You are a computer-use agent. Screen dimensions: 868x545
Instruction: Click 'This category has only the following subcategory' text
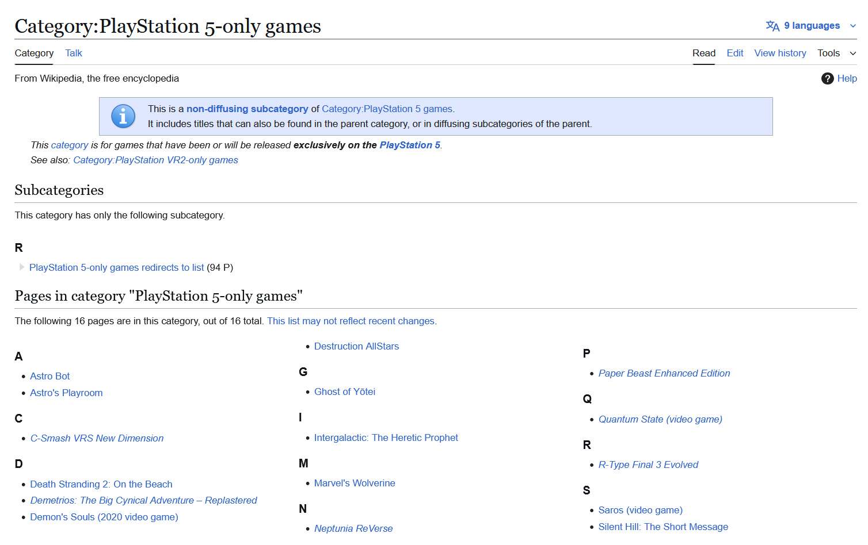[120, 215]
